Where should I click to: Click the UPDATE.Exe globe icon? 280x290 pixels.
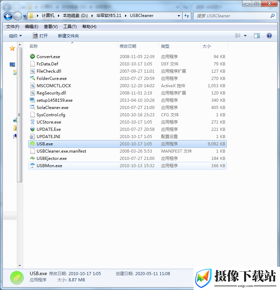tap(32, 129)
